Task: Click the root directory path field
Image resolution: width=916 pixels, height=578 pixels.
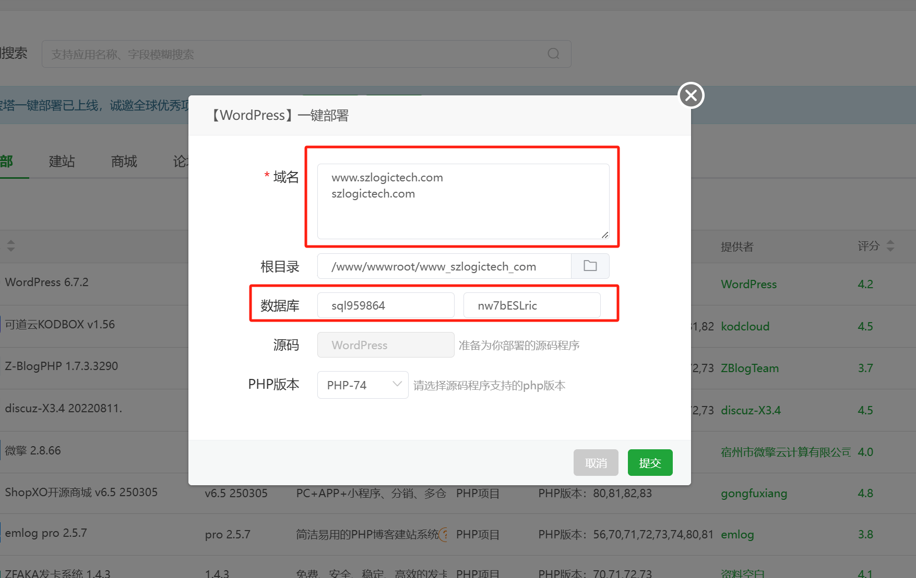Action: [x=444, y=266]
